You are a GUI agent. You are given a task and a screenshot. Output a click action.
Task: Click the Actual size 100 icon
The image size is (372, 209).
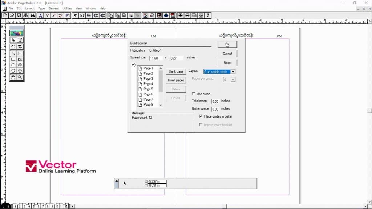pyautogui.click(x=194, y=16)
